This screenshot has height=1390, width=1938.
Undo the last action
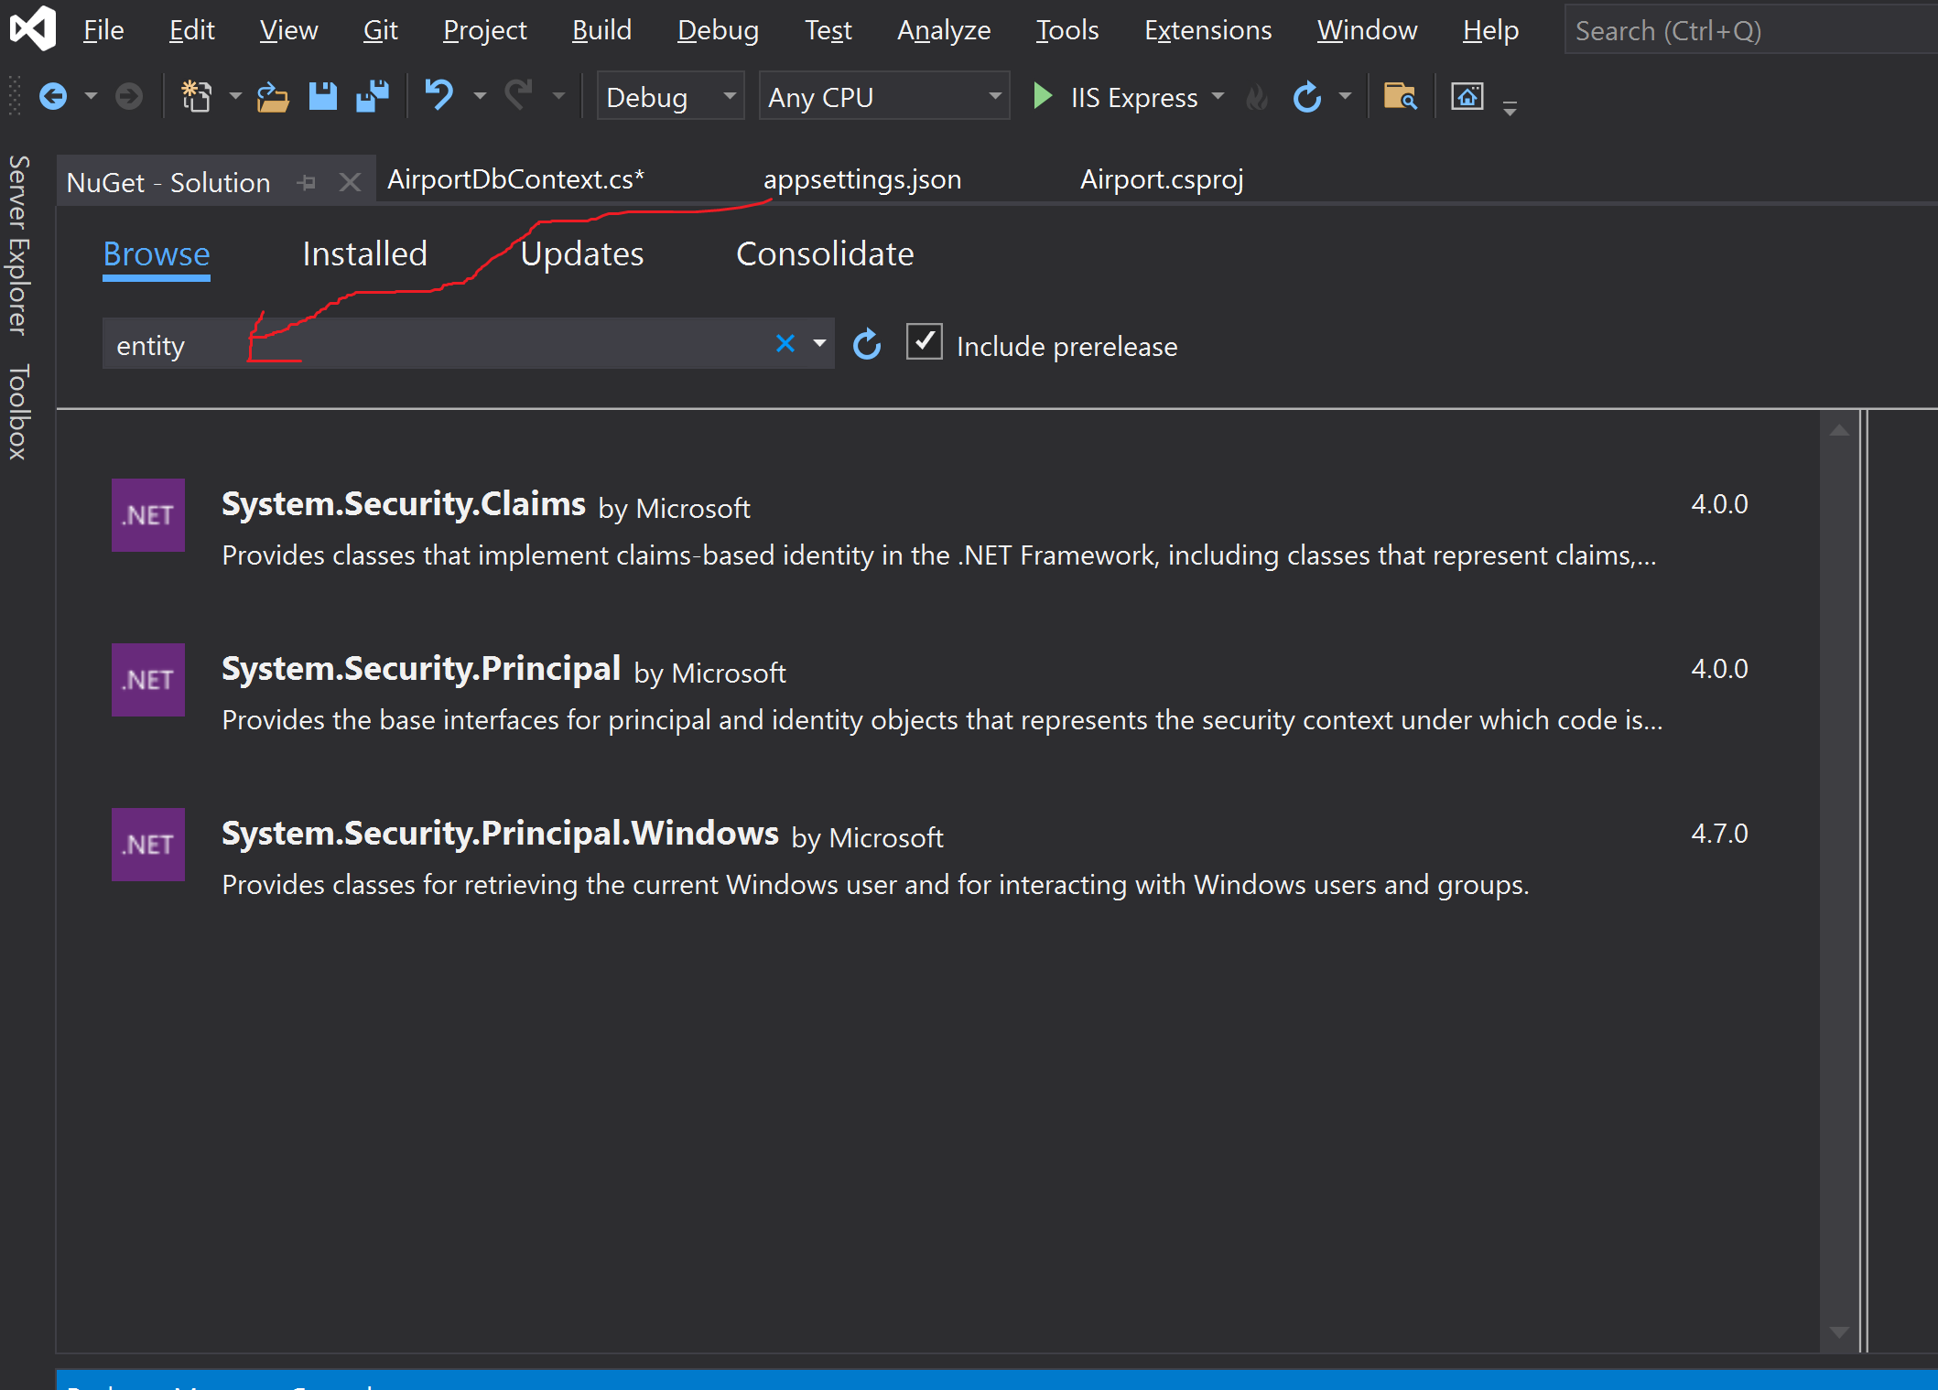tap(439, 95)
